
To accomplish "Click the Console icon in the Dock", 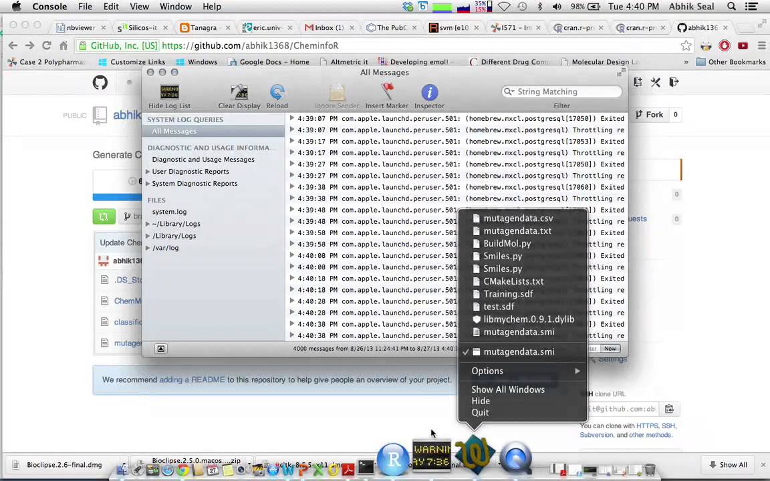I will click(x=431, y=456).
